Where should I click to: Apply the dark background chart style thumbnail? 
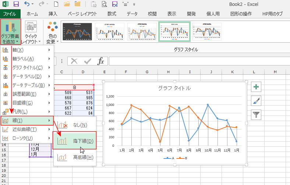click(x=77, y=31)
